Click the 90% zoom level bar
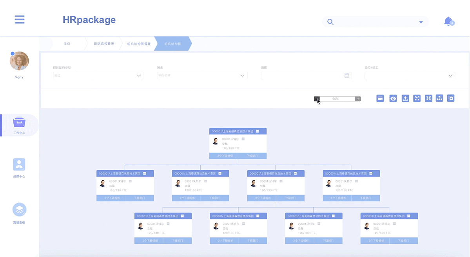 pyautogui.click(x=337, y=99)
